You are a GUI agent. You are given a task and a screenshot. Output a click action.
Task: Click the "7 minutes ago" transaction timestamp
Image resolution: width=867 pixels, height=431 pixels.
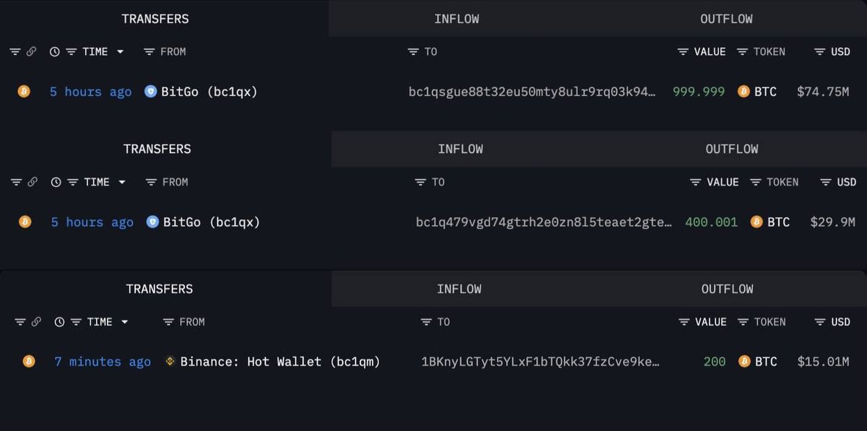click(103, 362)
